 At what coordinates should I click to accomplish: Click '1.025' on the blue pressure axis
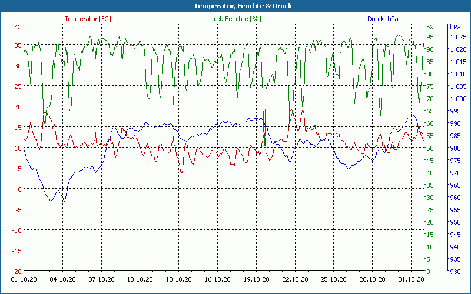pyautogui.click(x=459, y=37)
